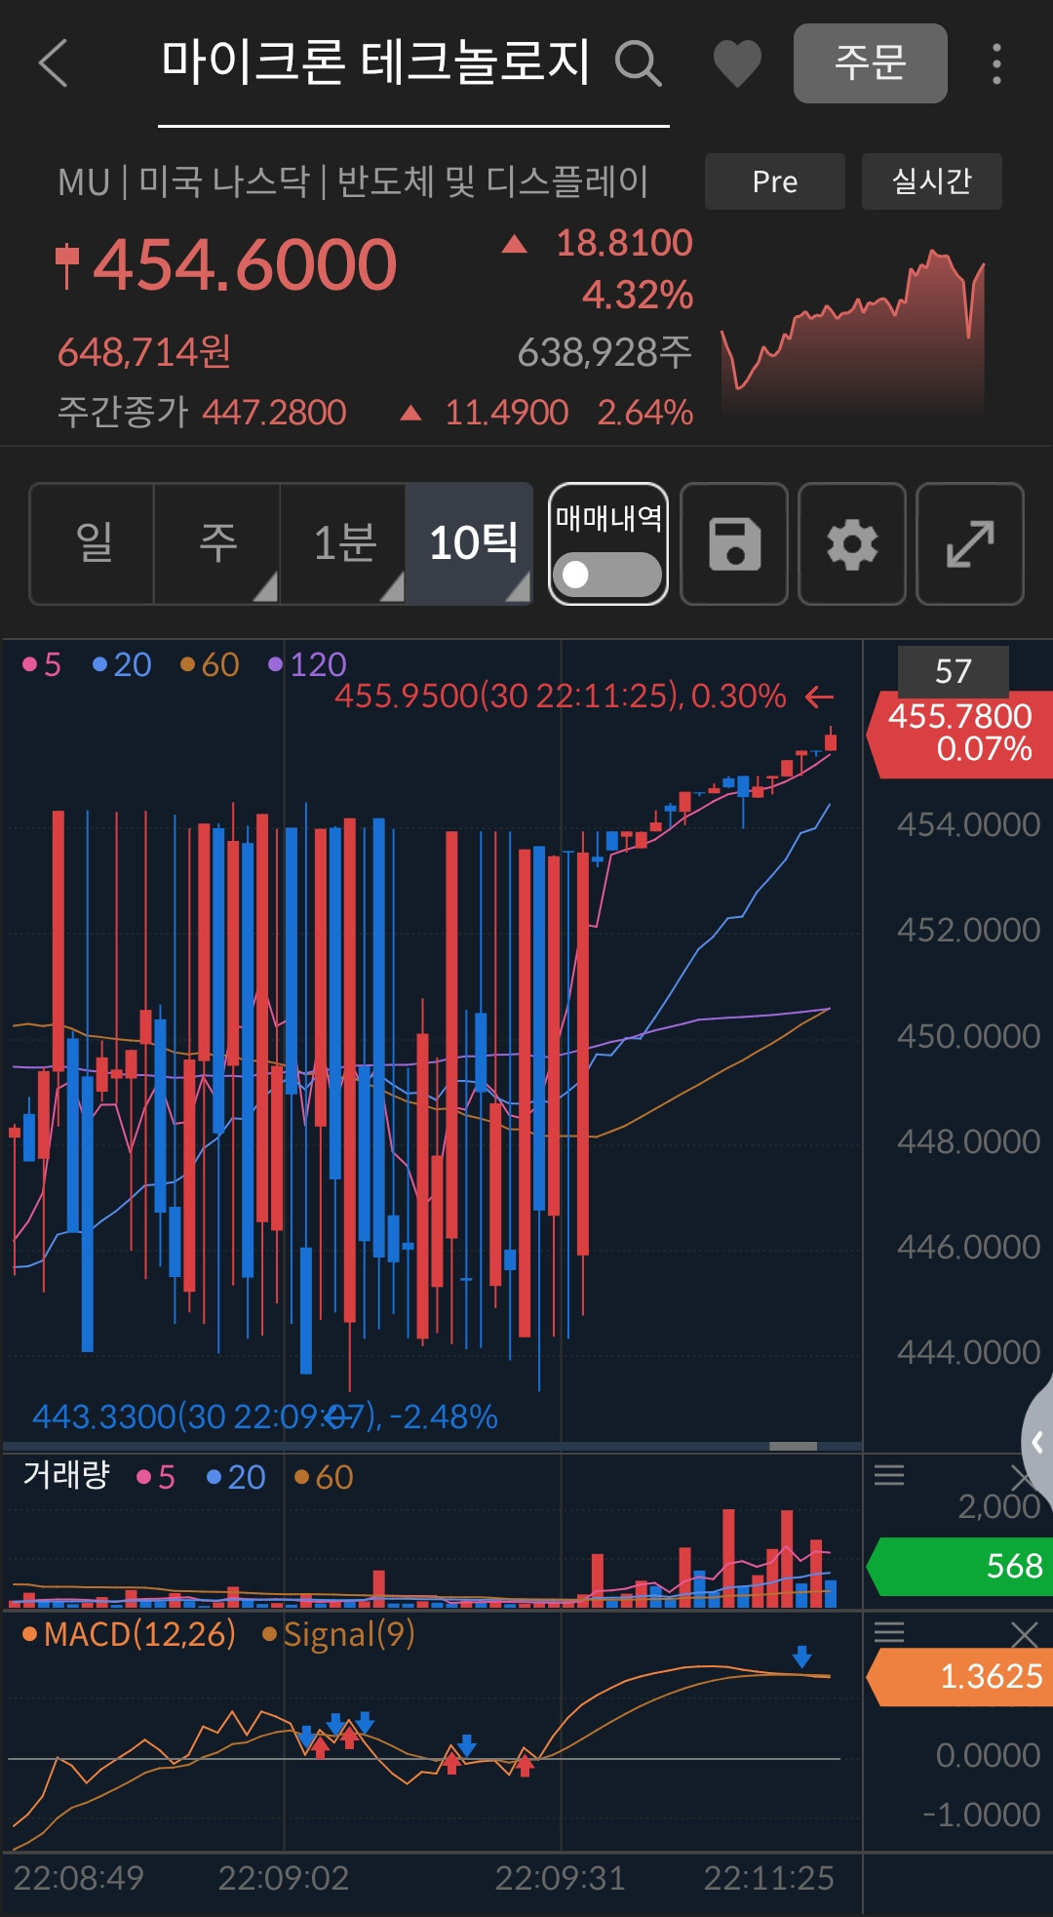
Task: Tap the purple 120-period moving average legend
Action: 307,664
